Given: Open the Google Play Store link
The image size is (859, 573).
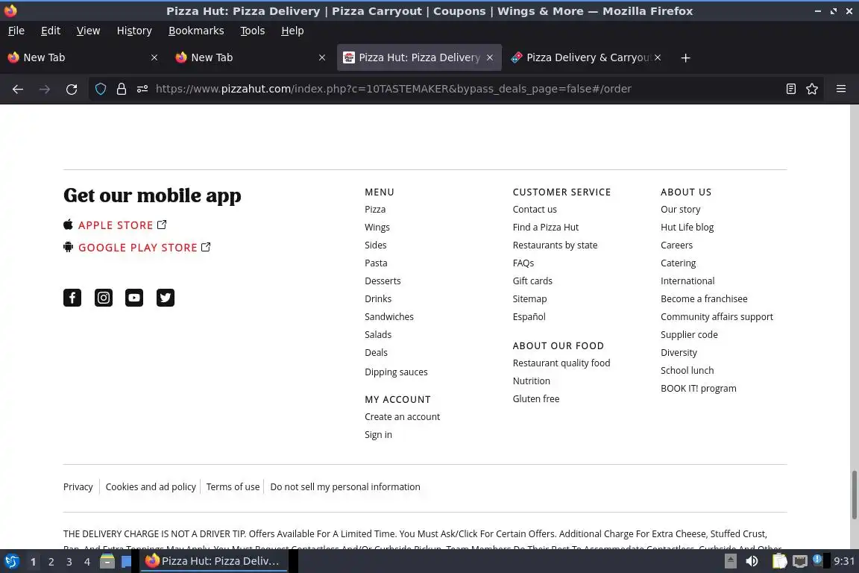Looking at the screenshot, I should point(137,247).
